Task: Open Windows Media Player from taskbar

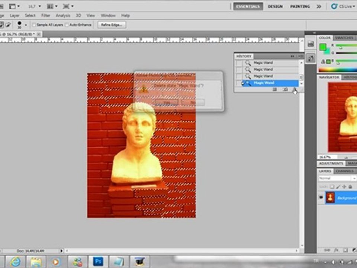Action: (x=56, y=262)
